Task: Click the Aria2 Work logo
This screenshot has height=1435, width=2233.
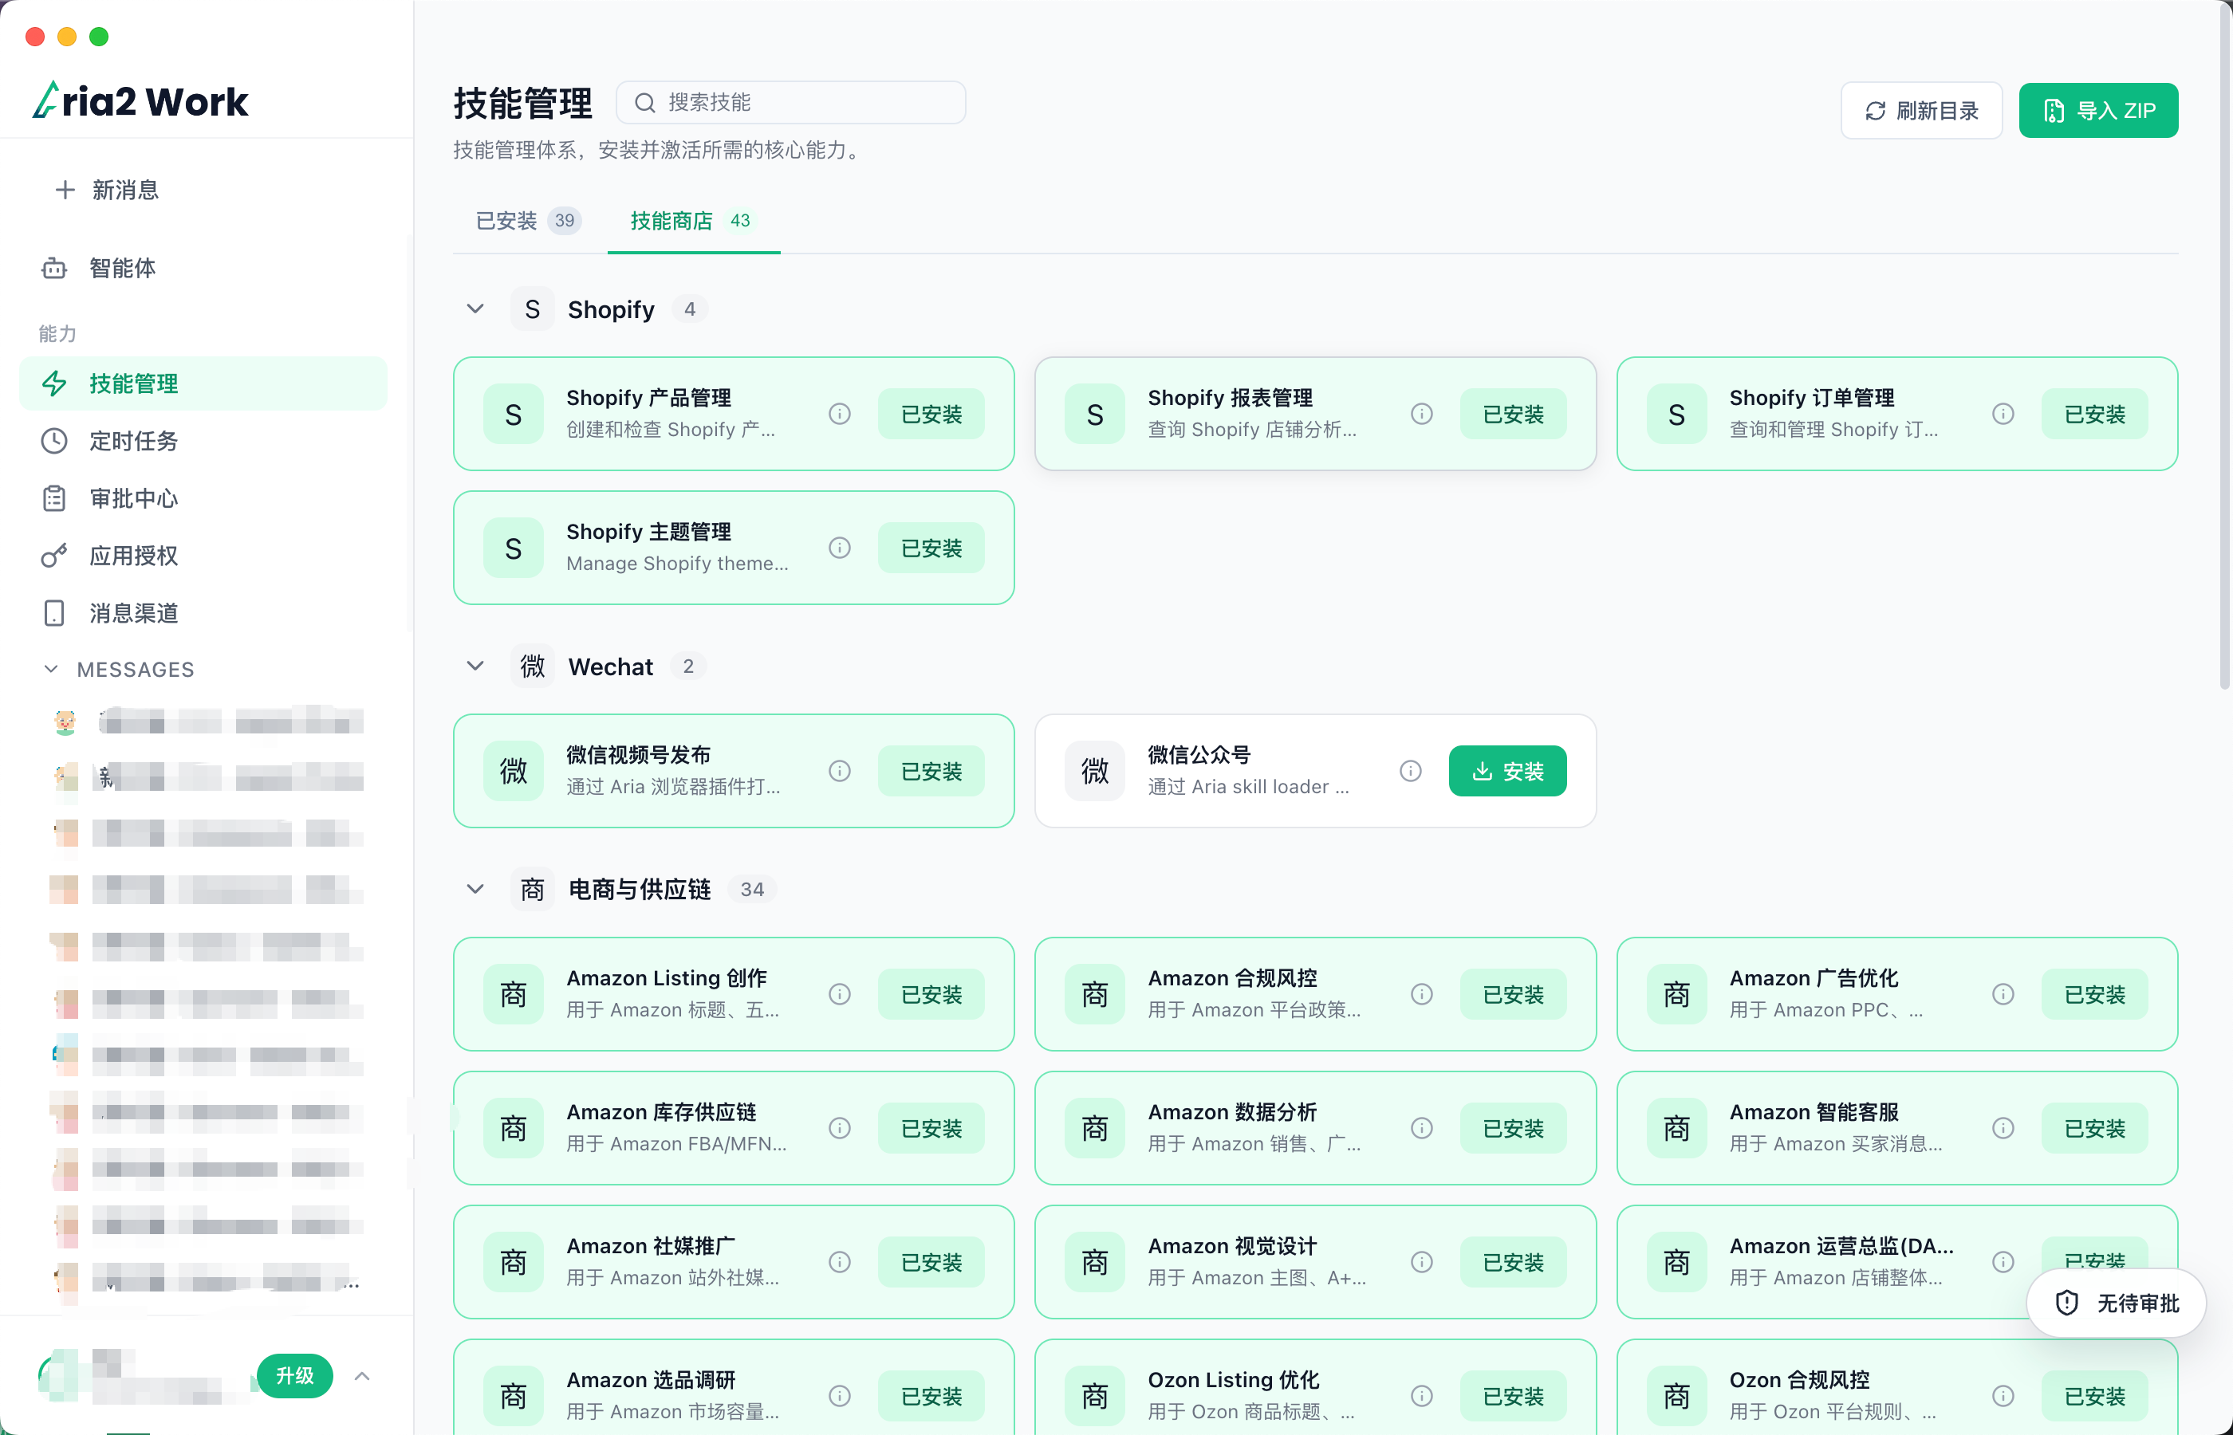Action: point(140,100)
